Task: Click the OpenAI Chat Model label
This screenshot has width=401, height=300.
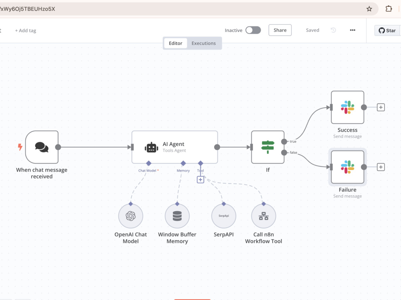Action: tap(131, 238)
